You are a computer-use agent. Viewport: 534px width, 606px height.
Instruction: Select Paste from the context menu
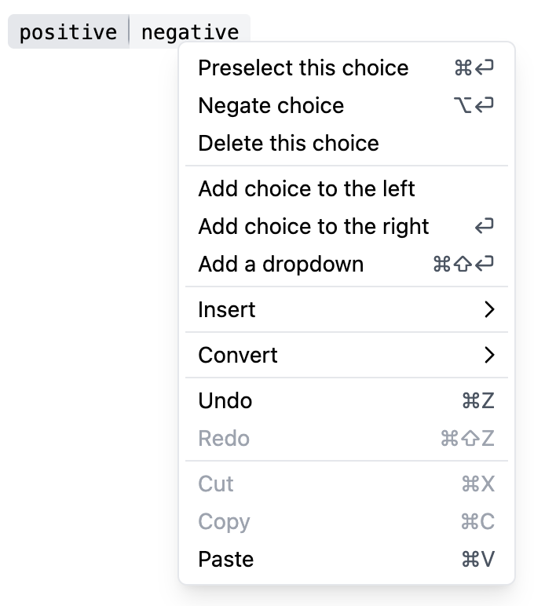[x=226, y=560]
